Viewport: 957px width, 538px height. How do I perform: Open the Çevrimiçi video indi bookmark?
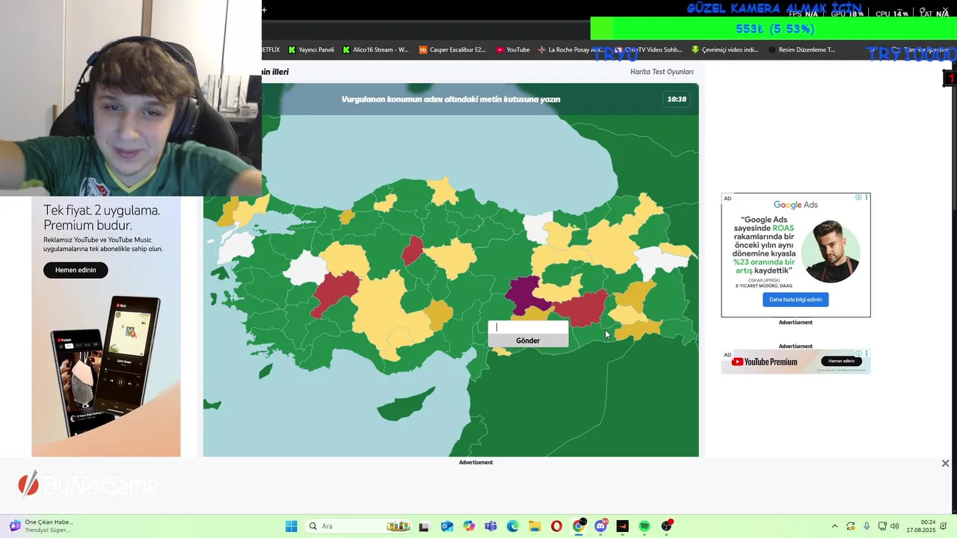pos(724,50)
